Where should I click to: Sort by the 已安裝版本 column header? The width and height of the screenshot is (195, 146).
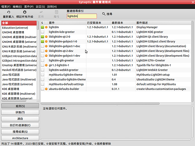pos(98,23)
